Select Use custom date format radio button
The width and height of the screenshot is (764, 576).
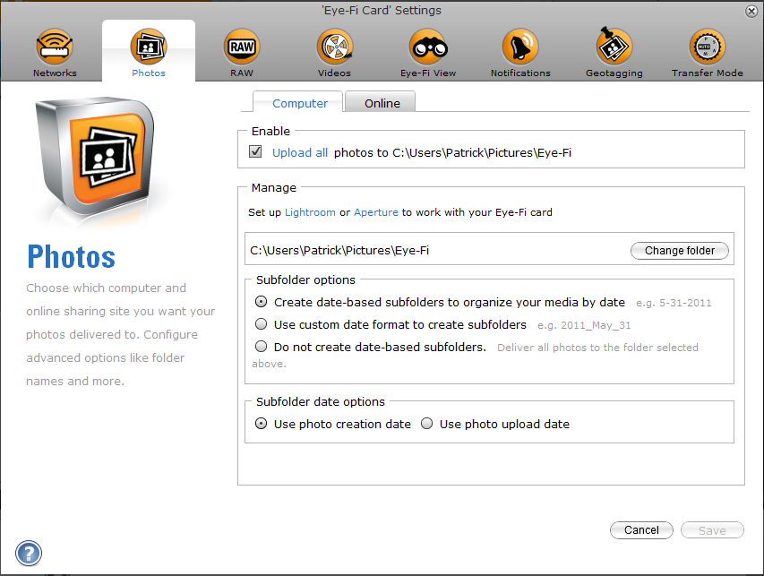tap(262, 323)
